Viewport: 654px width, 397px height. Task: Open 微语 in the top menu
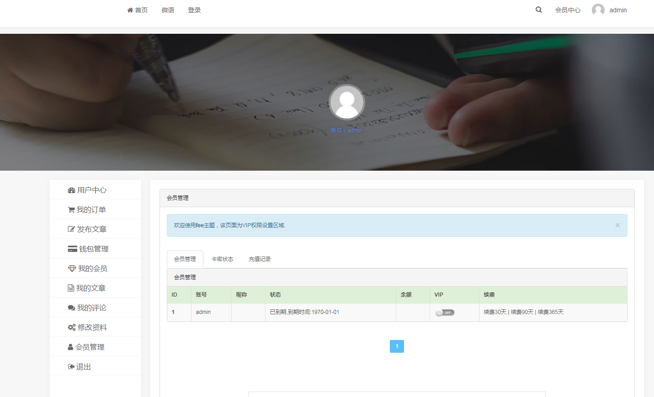click(168, 10)
